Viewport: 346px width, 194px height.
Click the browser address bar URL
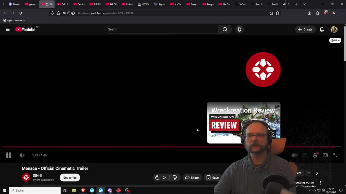(x=105, y=13)
